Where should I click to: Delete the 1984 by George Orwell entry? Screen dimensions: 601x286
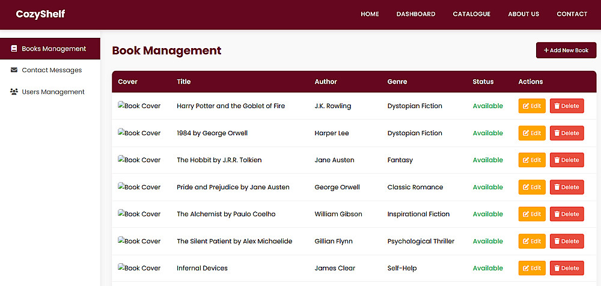(x=567, y=133)
